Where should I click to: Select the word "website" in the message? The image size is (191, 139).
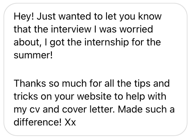(94, 96)
